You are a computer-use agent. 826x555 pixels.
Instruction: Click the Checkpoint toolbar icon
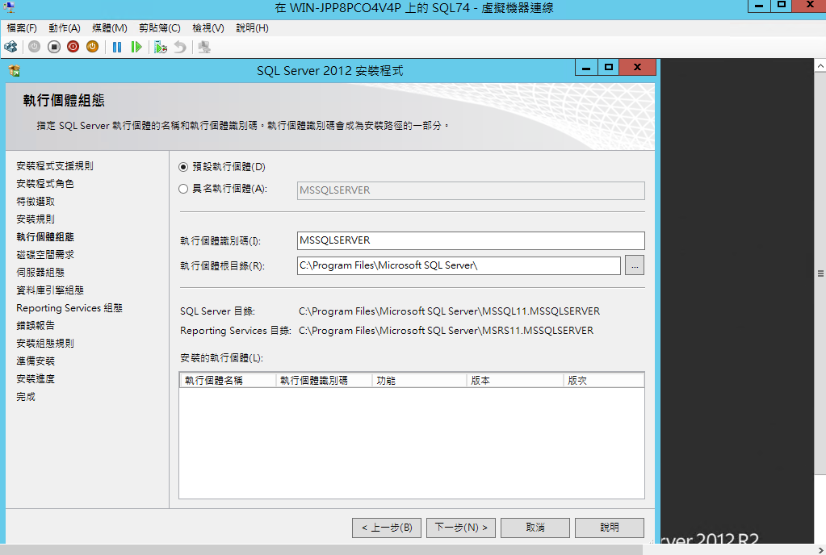(x=161, y=47)
